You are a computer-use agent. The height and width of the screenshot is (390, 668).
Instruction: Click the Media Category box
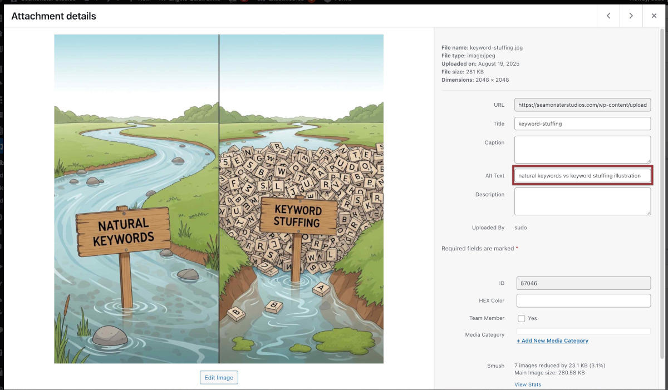click(x=583, y=331)
